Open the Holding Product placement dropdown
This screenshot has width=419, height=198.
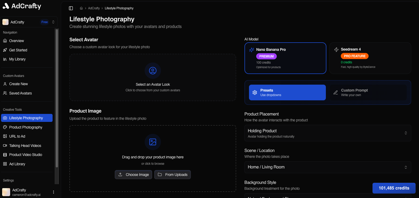(328, 133)
